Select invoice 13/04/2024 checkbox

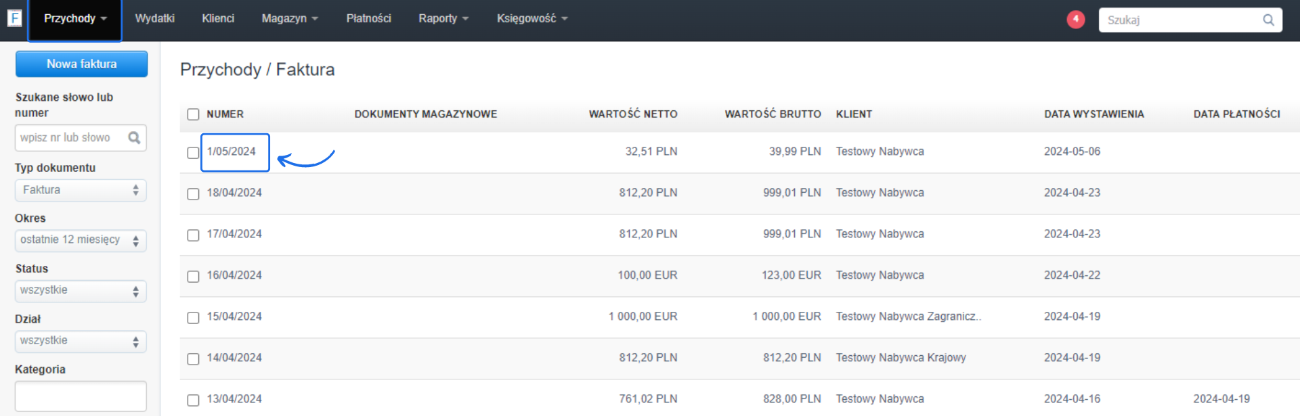(x=193, y=400)
